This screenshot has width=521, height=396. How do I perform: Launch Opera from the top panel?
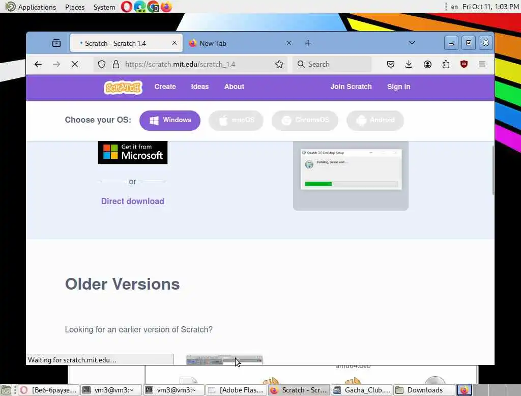[126, 7]
